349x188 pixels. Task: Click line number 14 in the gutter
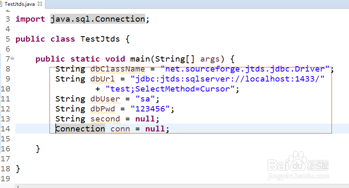point(5,129)
